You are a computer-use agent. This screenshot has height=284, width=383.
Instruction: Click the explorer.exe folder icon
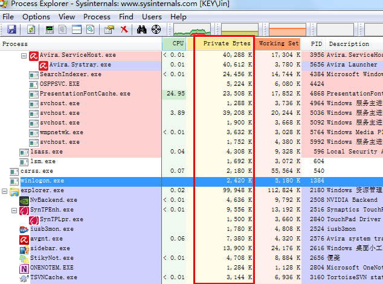(14, 192)
